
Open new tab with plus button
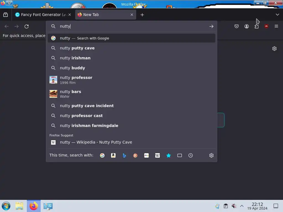142,15
